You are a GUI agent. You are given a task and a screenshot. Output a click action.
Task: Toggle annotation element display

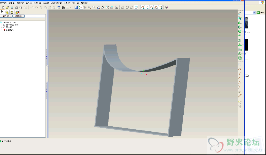pos(160,7)
